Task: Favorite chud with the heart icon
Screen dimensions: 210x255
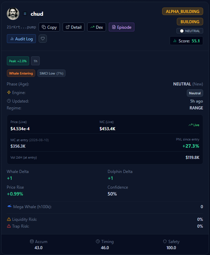Action: pyautogui.click(x=43, y=39)
